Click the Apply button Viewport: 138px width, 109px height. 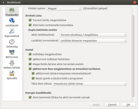pyautogui.click(x=96, y=105)
